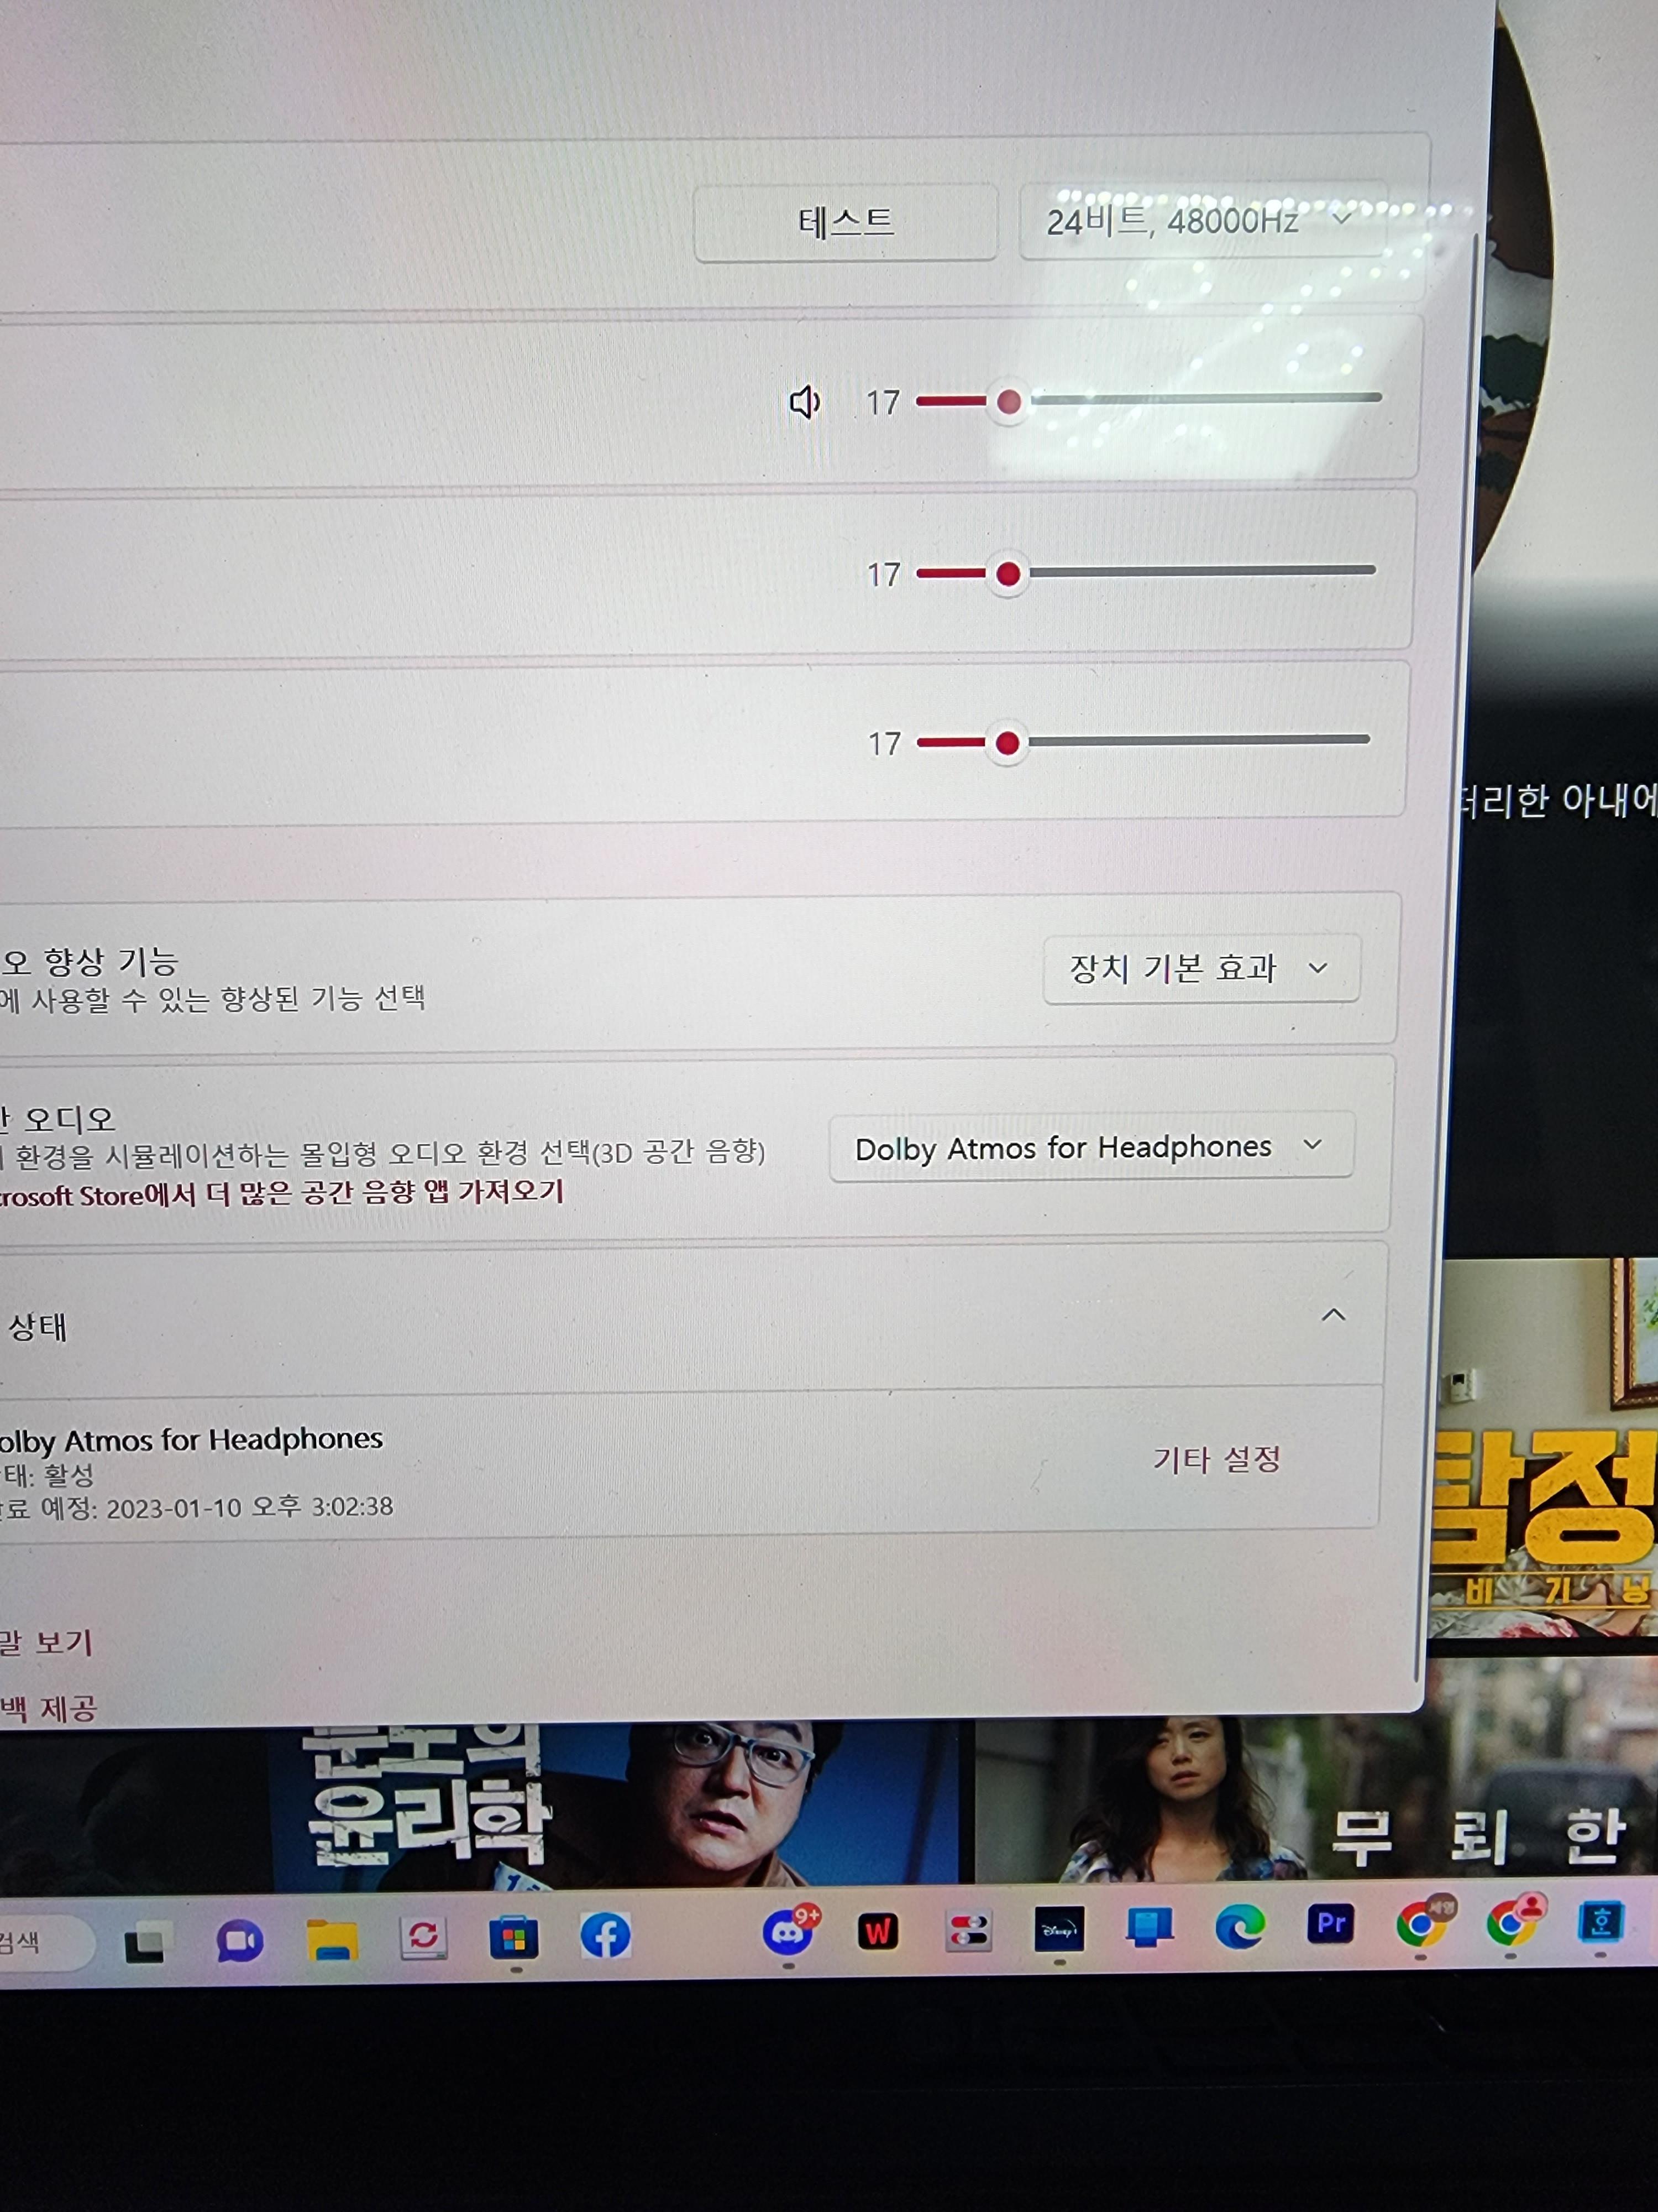Collapse the 상태 section chevron
The width and height of the screenshot is (1658, 2212).
pyautogui.click(x=1333, y=1314)
